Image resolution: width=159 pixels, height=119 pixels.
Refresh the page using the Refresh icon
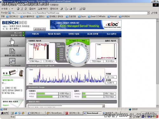pyautogui.click(x=22, y=9)
